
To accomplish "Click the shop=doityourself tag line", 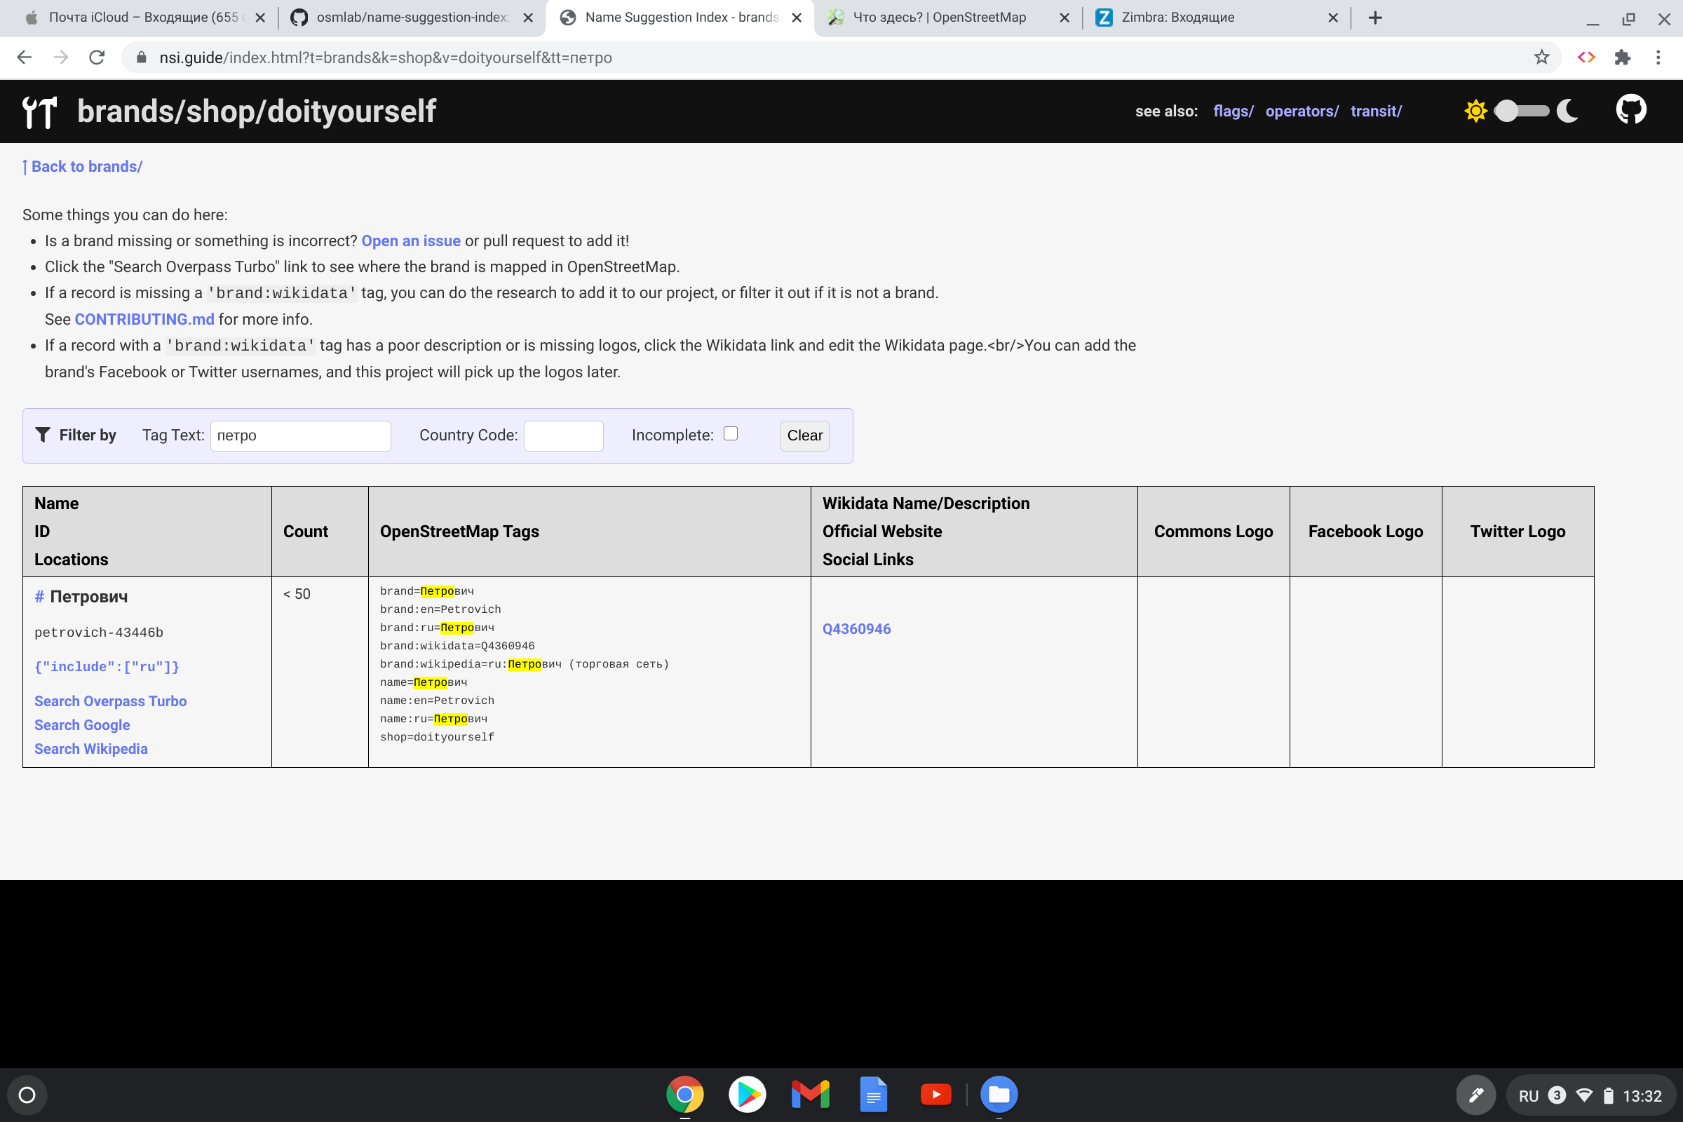I will pos(437,737).
